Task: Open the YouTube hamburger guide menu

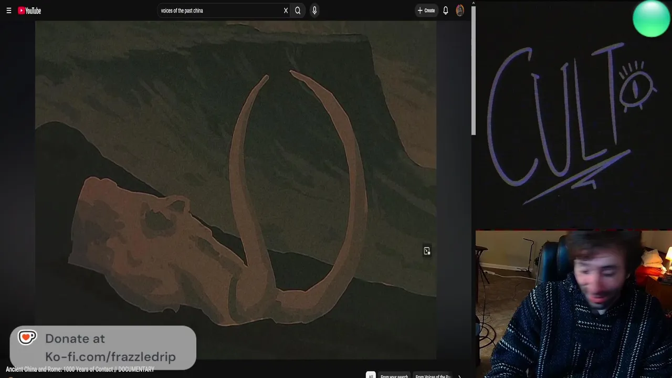Action: point(9,10)
